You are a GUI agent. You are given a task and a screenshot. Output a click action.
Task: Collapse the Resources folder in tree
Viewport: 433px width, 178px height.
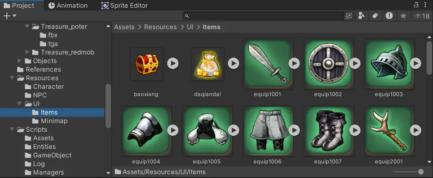pyautogui.click(x=12, y=78)
